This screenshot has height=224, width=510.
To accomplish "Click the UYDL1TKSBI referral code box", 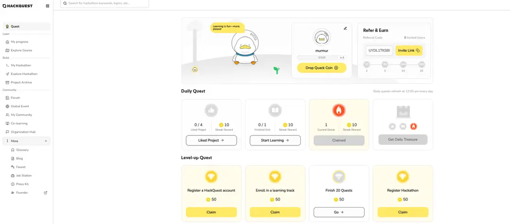I will (x=379, y=50).
